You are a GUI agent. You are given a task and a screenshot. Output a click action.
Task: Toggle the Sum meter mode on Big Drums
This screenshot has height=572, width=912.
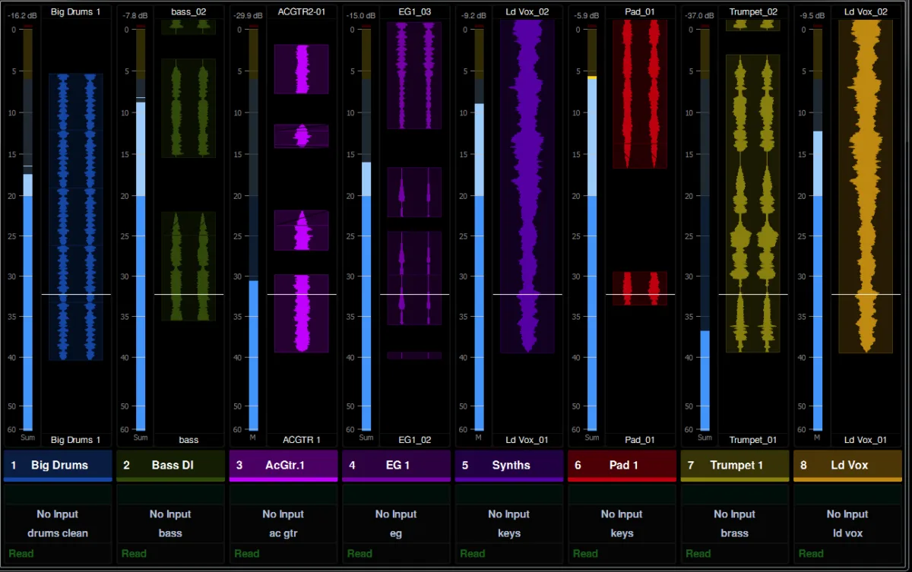27,438
